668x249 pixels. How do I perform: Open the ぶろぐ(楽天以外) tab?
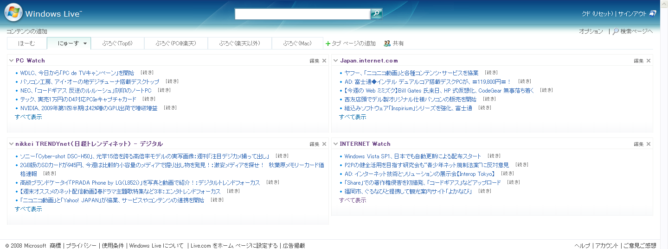[239, 44]
